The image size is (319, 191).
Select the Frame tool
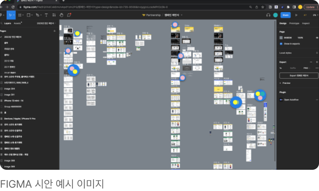click(20, 15)
